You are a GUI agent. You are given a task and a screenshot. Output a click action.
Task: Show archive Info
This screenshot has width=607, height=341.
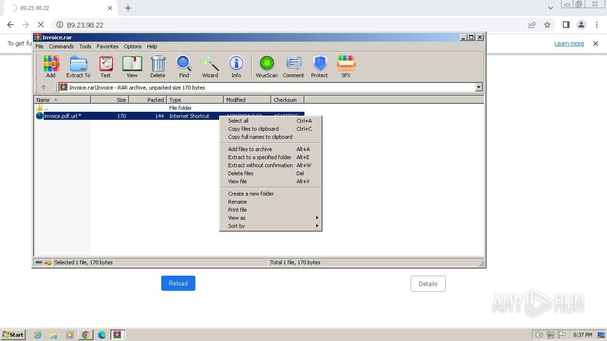point(236,66)
